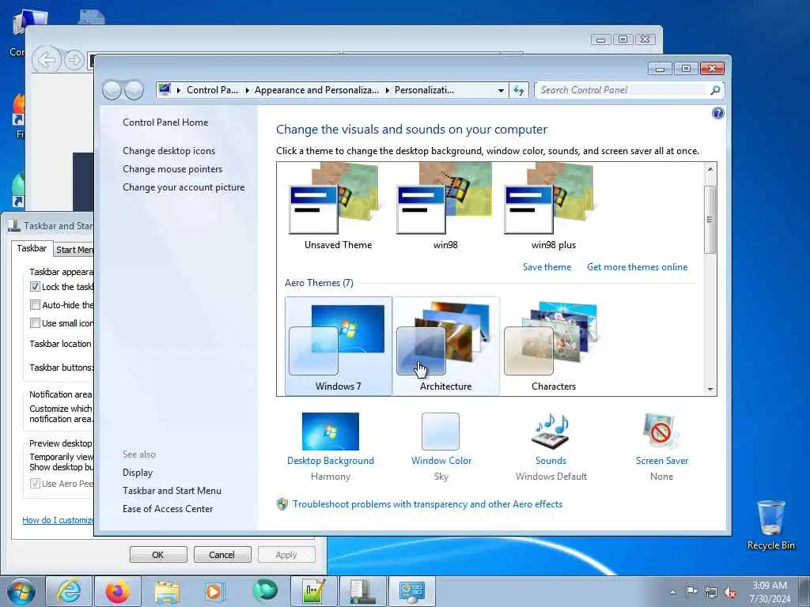
Task: Click Cancel in Taskbar properties dialog
Action: pos(222,555)
